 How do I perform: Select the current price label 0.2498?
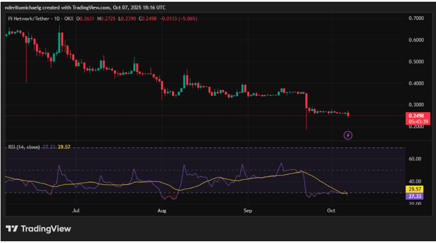[x=417, y=116]
